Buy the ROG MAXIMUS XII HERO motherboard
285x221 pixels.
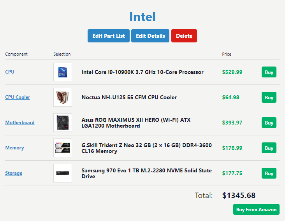pos(269,123)
